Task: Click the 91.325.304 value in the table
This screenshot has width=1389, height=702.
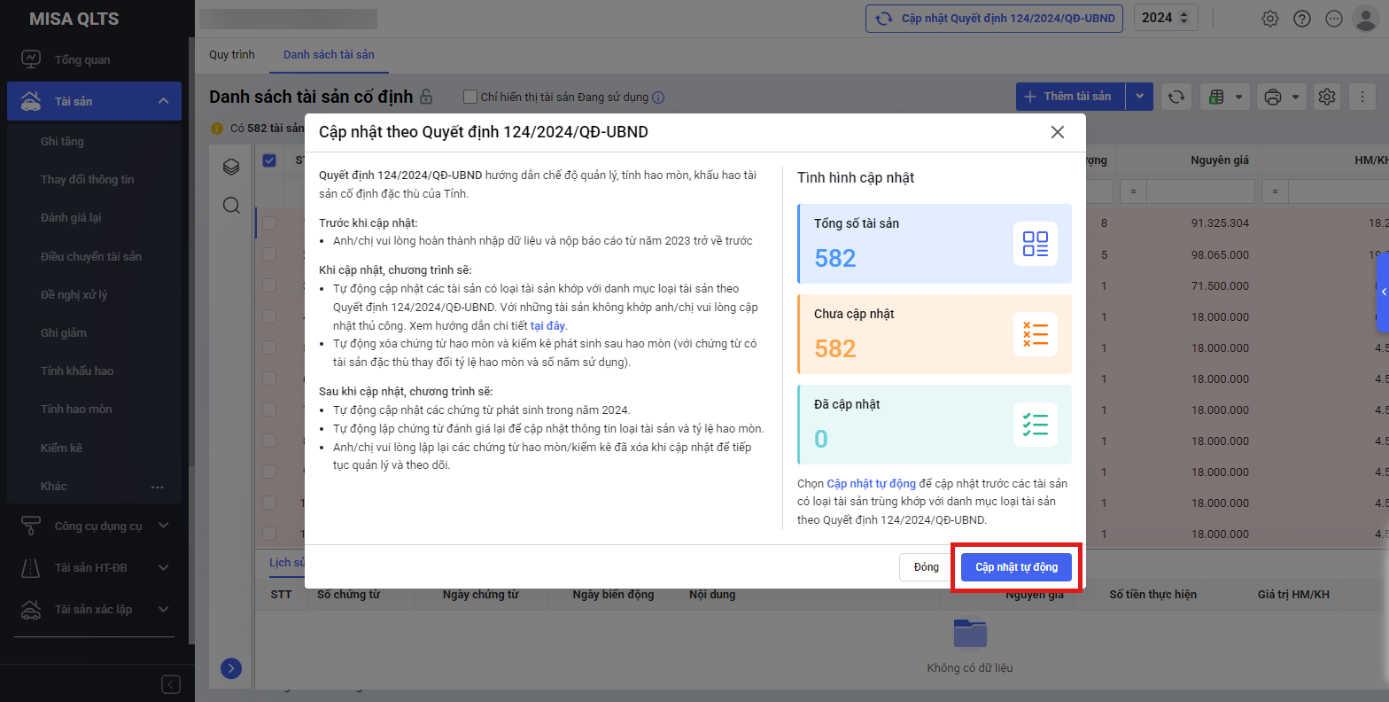Action: pos(1220,223)
